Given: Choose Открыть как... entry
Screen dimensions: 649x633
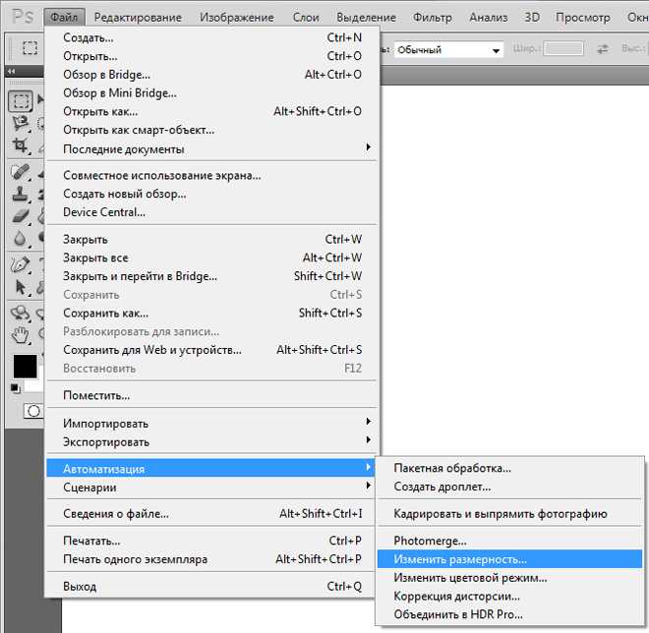Looking at the screenshot, I should coord(211,111).
